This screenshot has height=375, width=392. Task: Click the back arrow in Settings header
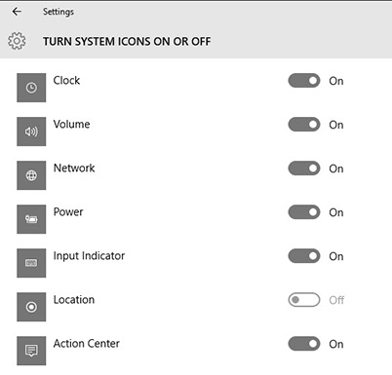tap(17, 12)
